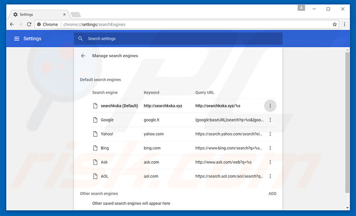Screen dimensions: 356x216
Task: Click the www.ask.com query URL
Action: tap(224, 162)
